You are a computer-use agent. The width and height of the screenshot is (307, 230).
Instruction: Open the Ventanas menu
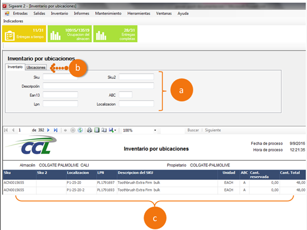click(x=164, y=13)
